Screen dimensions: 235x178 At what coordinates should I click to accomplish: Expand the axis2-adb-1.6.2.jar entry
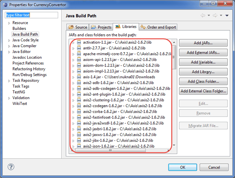tap(73, 83)
